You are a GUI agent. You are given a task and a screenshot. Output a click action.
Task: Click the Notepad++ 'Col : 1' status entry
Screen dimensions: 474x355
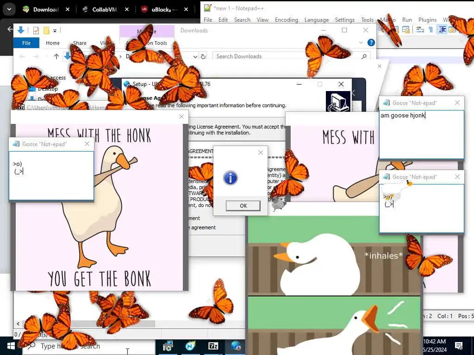click(445, 316)
